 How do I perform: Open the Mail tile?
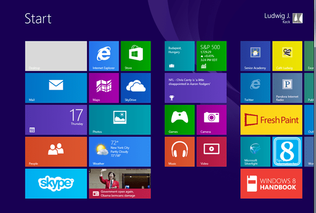point(56,88)
